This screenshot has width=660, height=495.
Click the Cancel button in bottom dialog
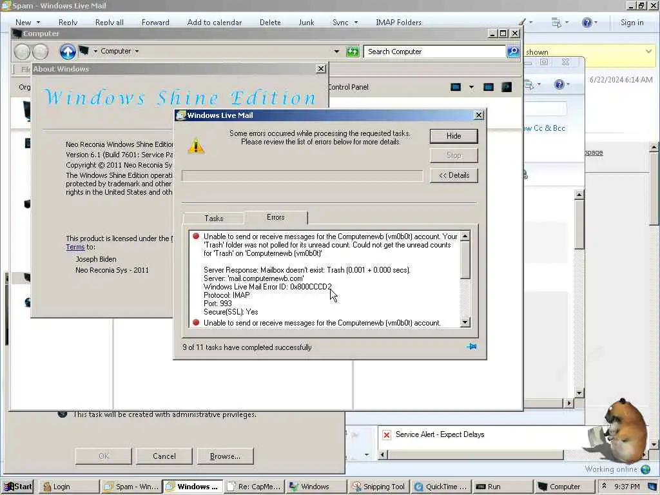(x=164, y=456)
